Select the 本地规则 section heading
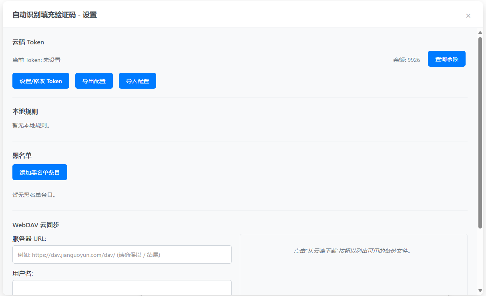 [25, 111]
